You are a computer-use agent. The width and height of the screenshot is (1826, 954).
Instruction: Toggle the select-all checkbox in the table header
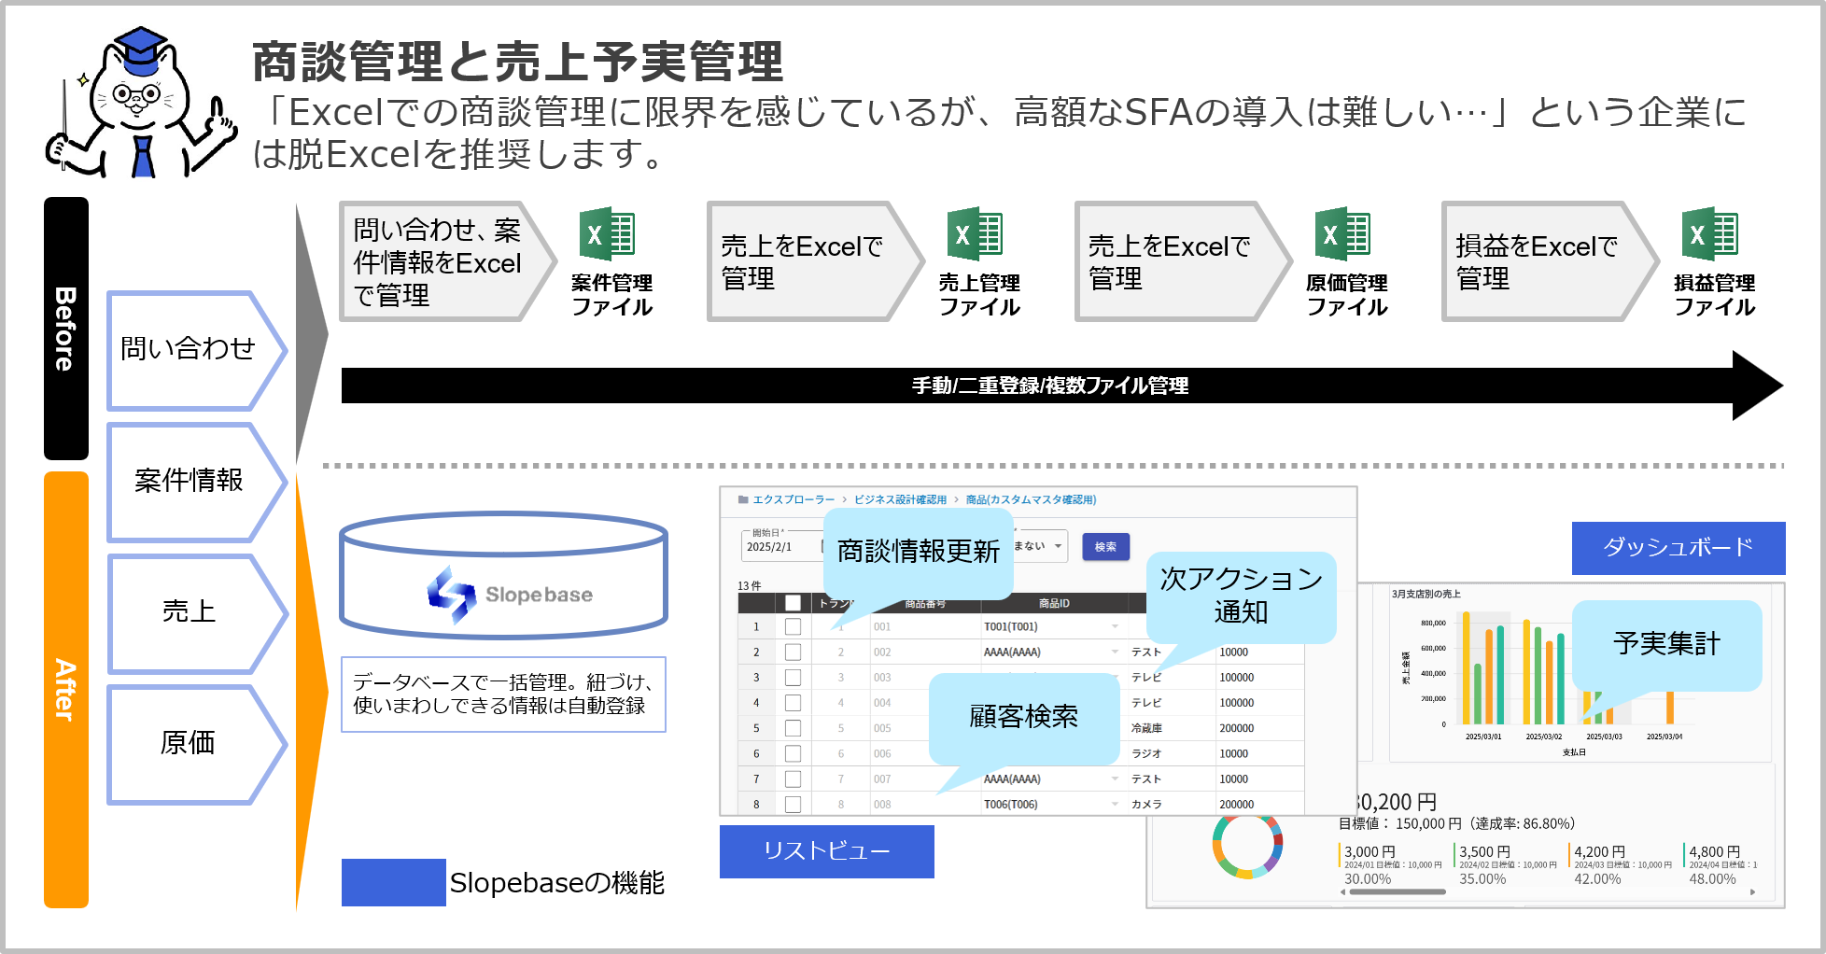(x=793, y=603)
